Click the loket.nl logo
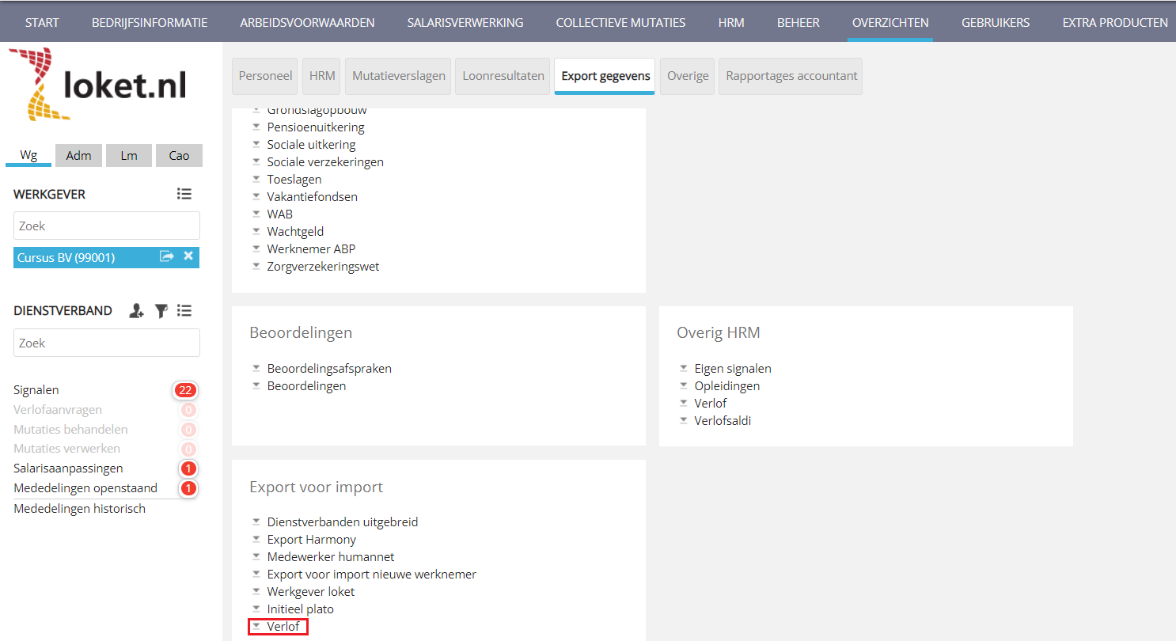The image size is (1176, 641). click(x=97, y=85)
